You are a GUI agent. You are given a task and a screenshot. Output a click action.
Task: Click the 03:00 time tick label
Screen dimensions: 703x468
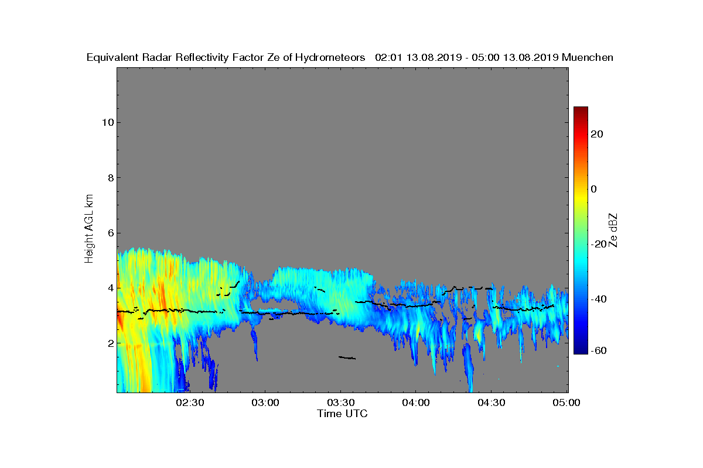265,402
